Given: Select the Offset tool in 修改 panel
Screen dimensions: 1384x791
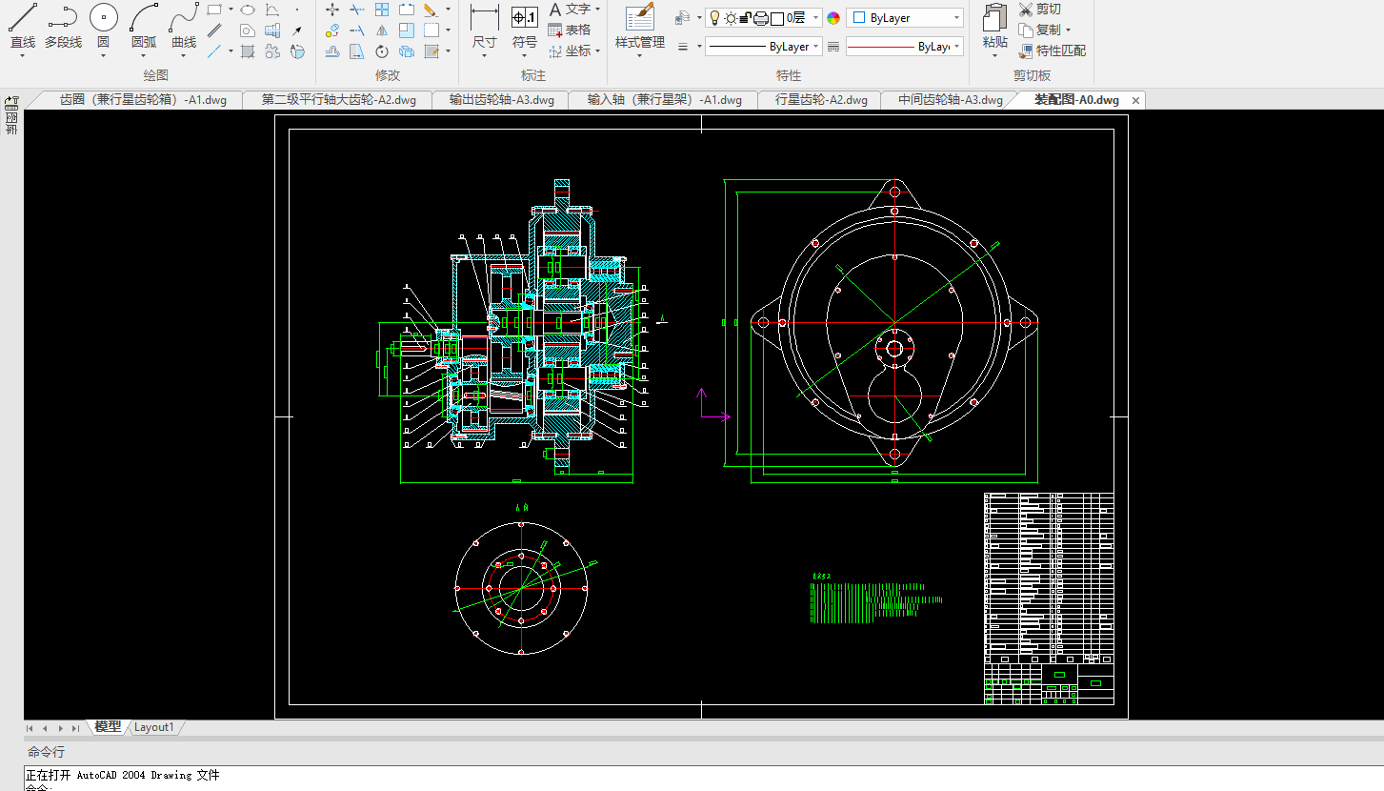Looking at the screenshot, I should point(332,51).
